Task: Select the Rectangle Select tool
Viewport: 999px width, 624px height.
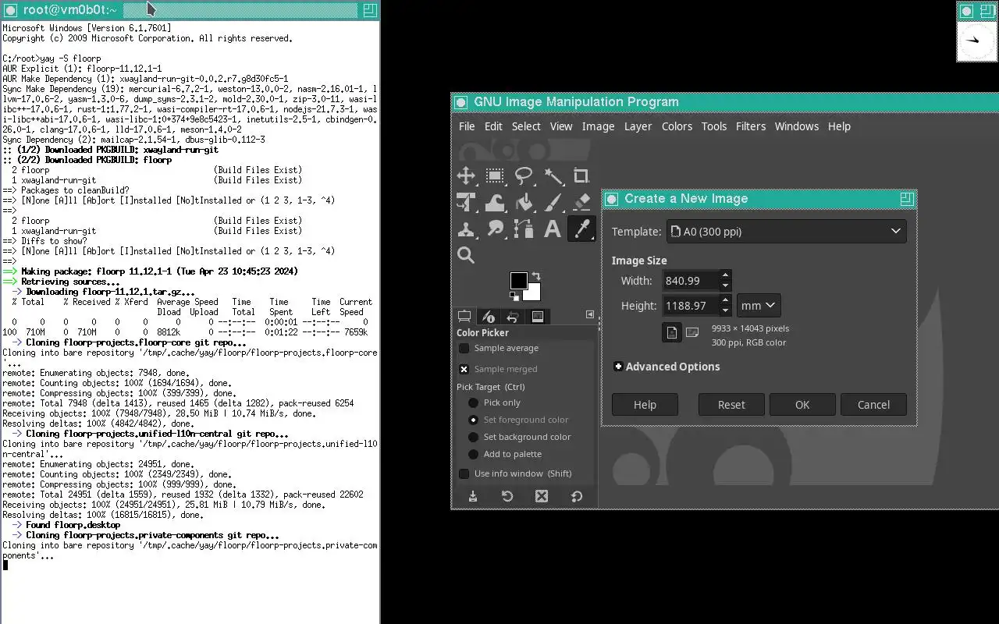Action: [x=495, y=175]
